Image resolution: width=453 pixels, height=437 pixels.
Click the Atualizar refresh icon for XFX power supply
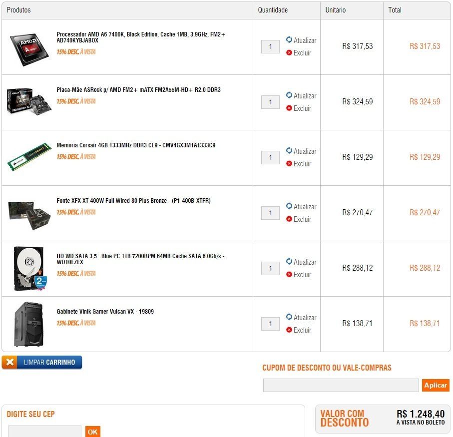click(x=289, y=206)
